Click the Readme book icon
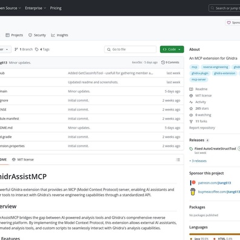 [x=191, y=89]
